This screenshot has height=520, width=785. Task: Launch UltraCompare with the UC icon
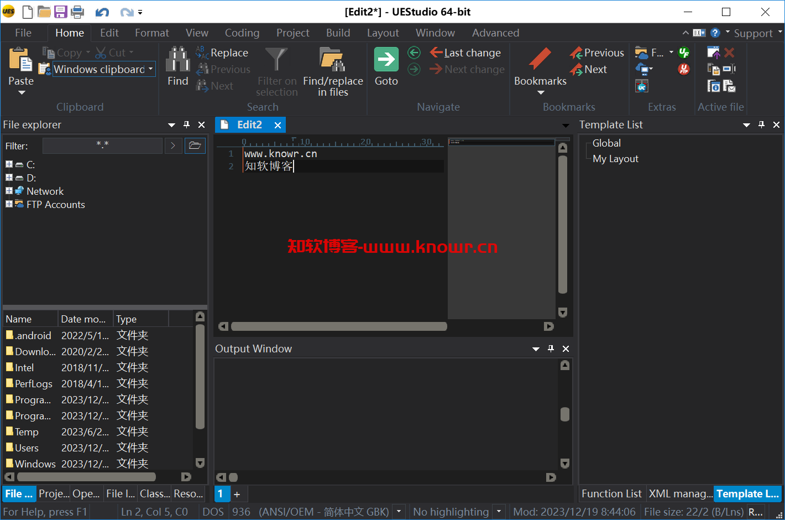[641, 86]
